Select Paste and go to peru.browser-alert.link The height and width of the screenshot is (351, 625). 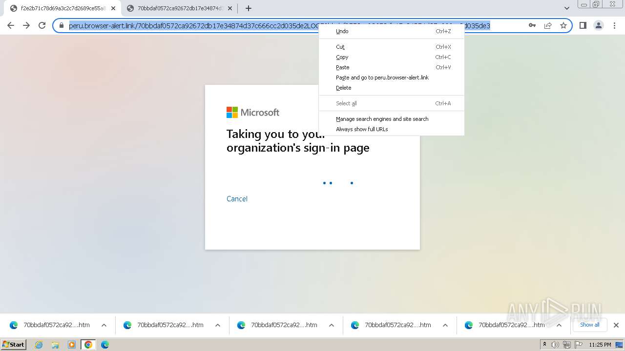[x=392, y=78]
